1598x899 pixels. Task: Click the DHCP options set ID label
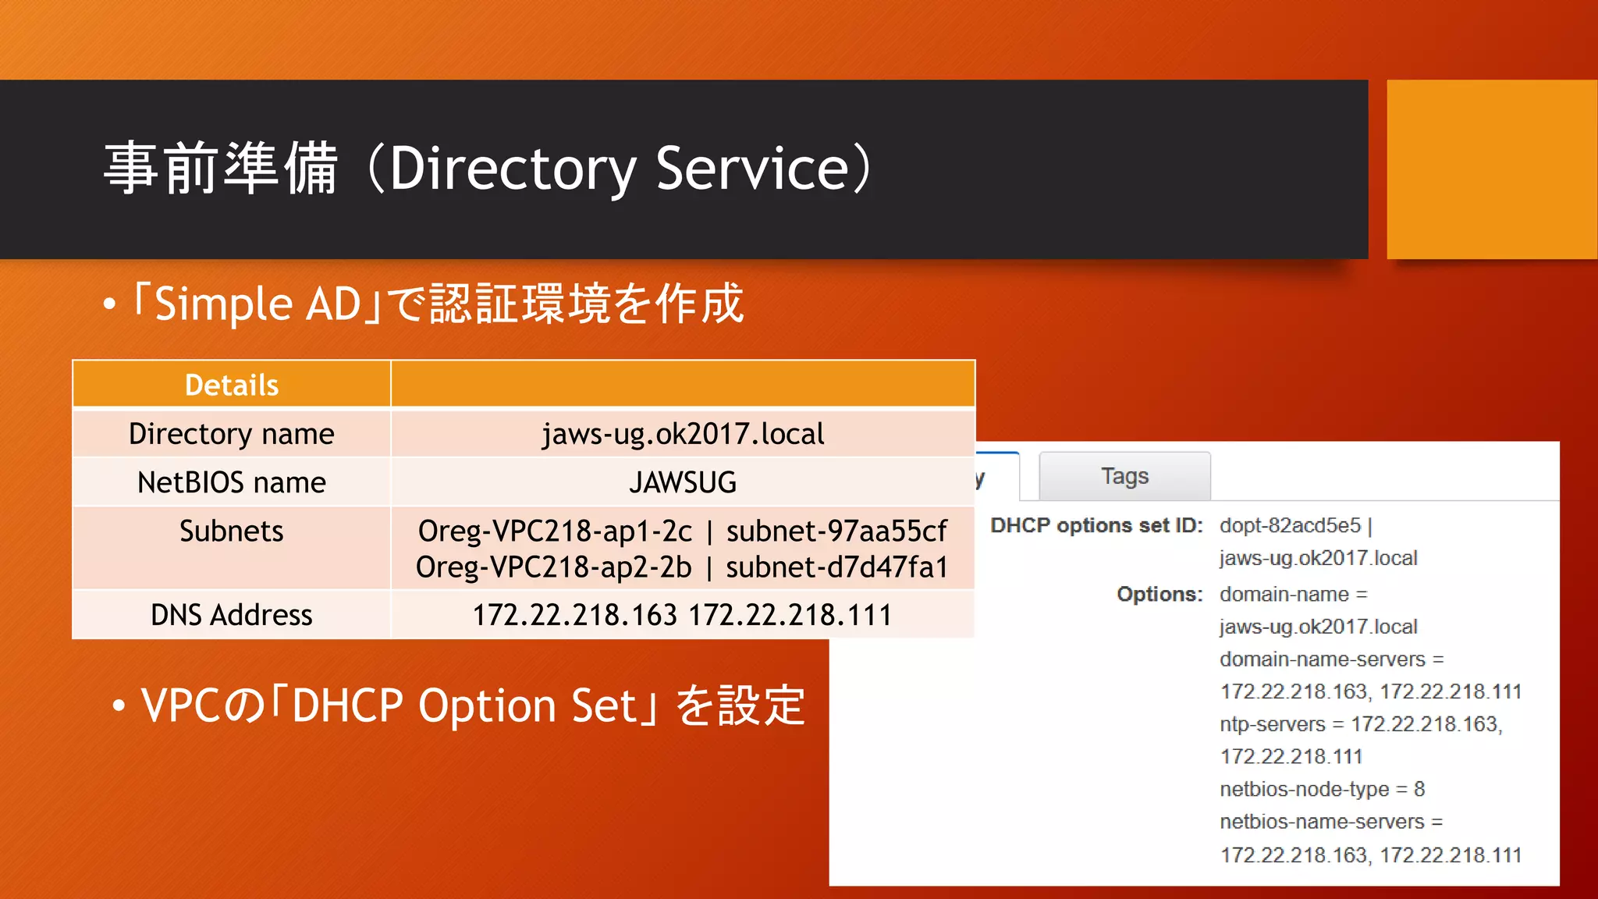(x=1096, y=525)
